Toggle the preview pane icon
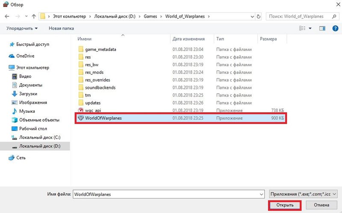Screen dimensions: 342x213 click(x=322, y=28)
